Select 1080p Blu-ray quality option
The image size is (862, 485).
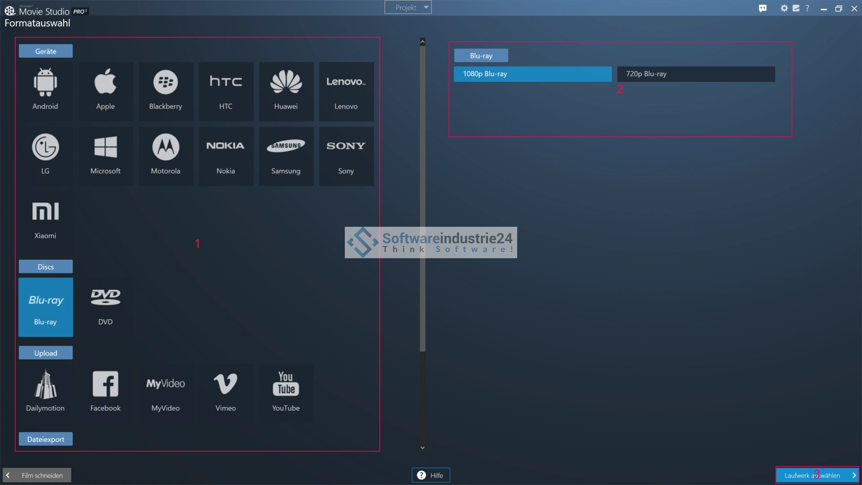click(532, 74)
